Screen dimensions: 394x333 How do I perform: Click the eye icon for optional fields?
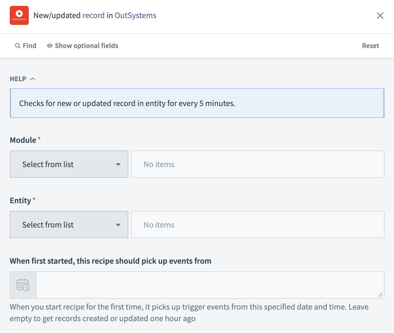click(x=50, y=46)
